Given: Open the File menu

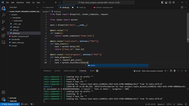Looking at the screenshot, I should [x=7, y=2].
